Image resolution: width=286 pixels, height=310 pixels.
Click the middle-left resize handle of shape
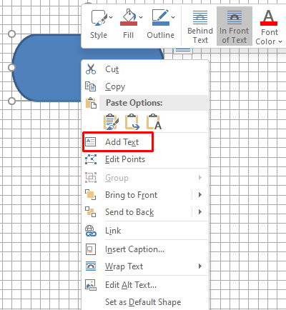(11, 67)
